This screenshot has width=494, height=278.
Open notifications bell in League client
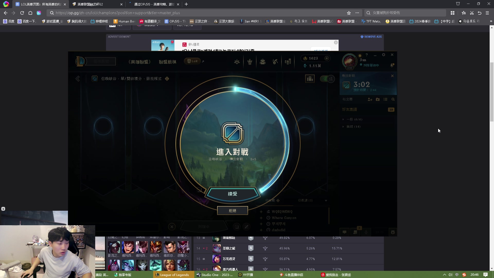tap(392, 65)
